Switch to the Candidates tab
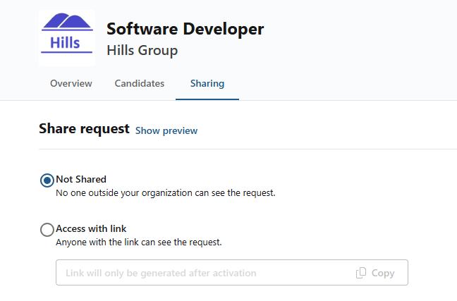Image resolution: width=457 pixels, height=301 pixels. click(x=140, y=84)
